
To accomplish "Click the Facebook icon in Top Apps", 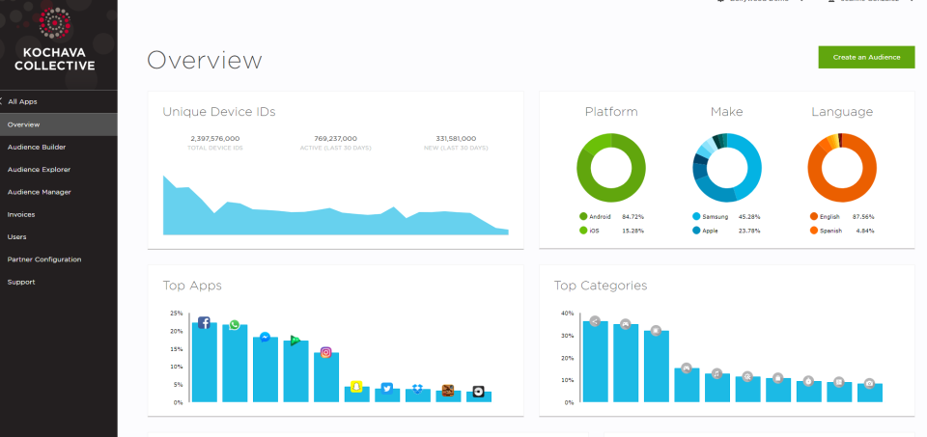I will [204, 323].
